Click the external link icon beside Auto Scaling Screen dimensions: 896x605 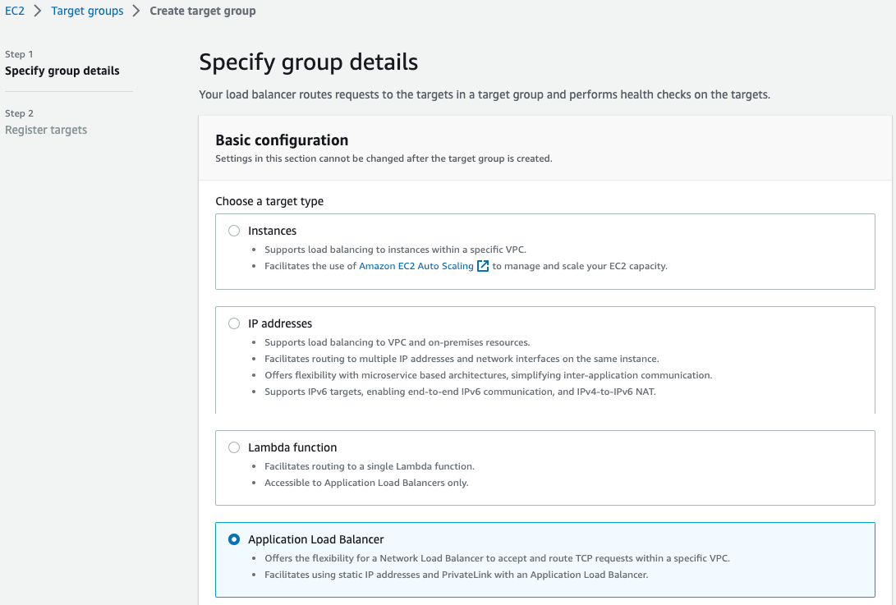click(483, 266)
